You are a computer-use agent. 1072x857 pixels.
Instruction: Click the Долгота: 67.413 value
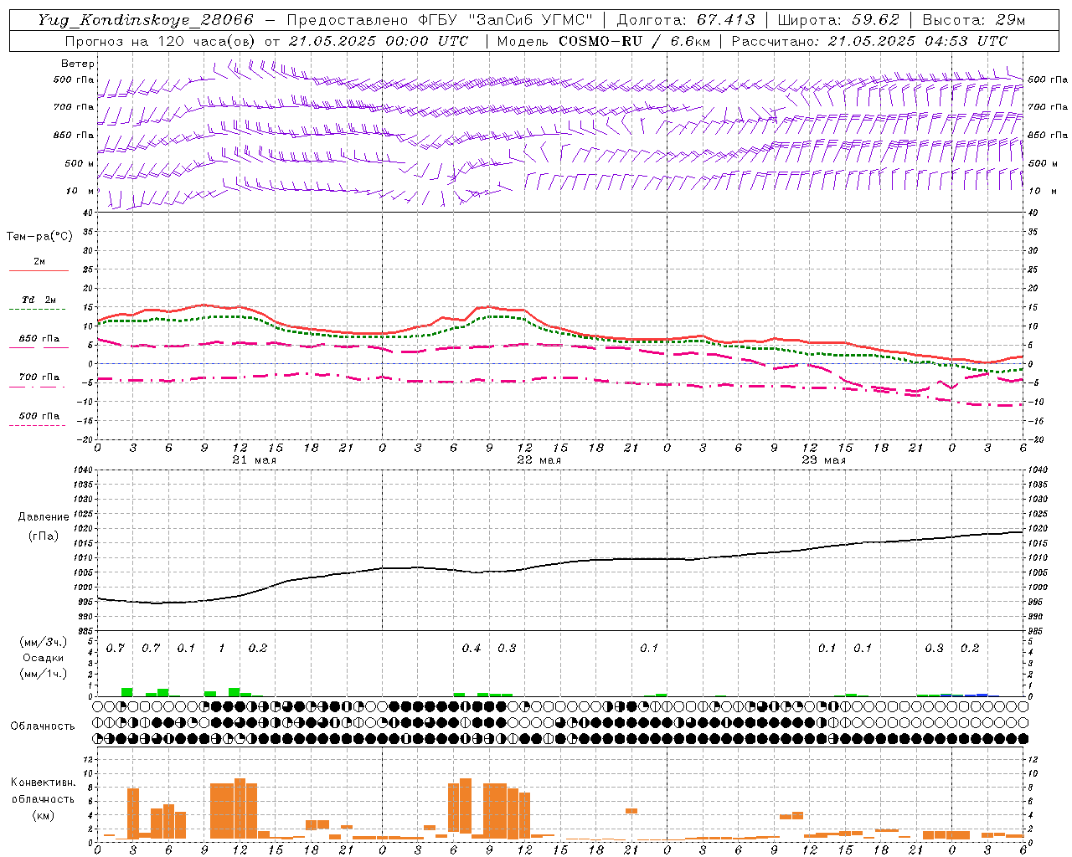[685, 20]
